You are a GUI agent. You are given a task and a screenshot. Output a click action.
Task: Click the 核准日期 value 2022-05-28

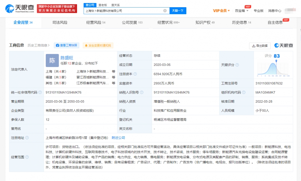click(264, 101)
